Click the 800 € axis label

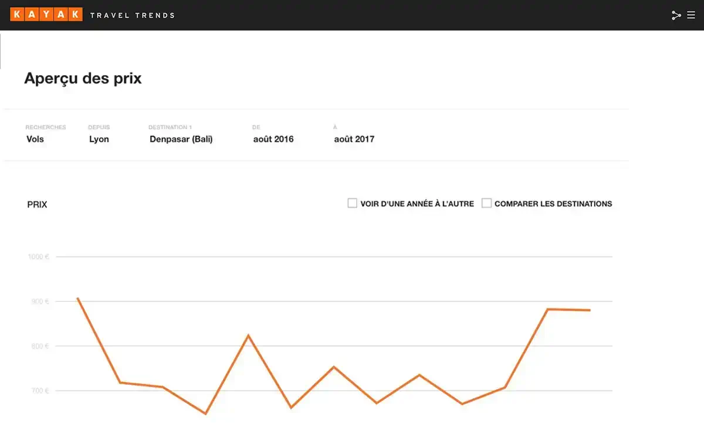tap(39, 346)
